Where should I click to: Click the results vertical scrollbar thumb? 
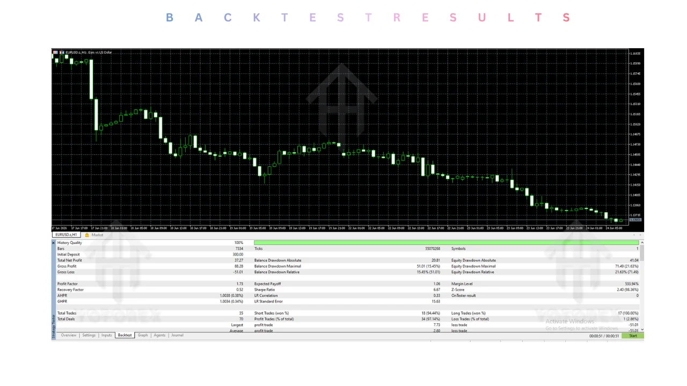pyautogui.click(x=642, y=253)
